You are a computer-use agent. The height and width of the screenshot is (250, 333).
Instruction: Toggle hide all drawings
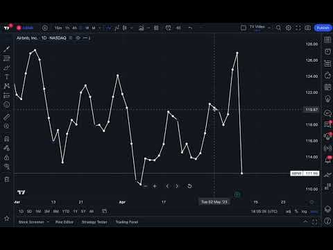(7, 167)
